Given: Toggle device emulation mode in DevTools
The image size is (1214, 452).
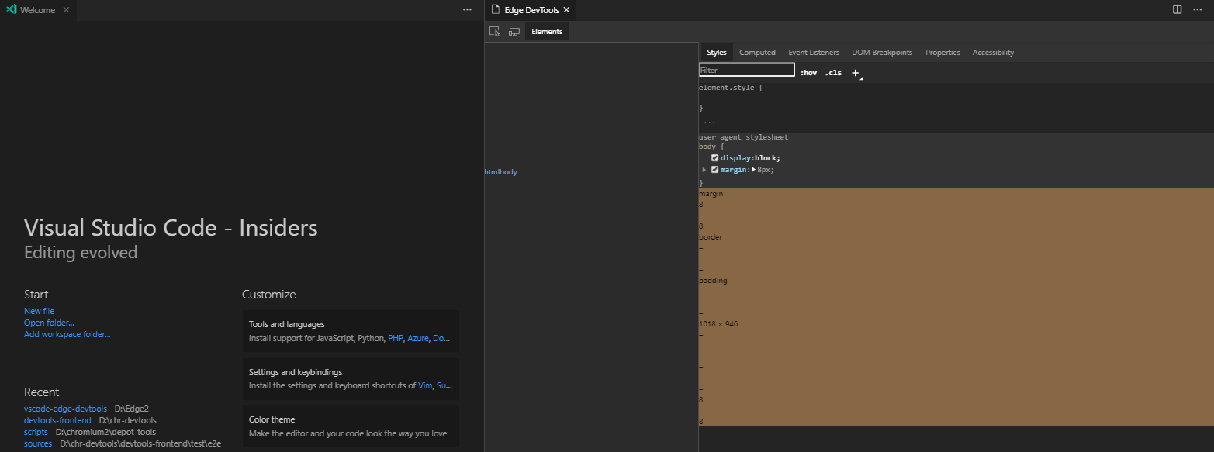Looking at the screenshot, I should (514, 31).
